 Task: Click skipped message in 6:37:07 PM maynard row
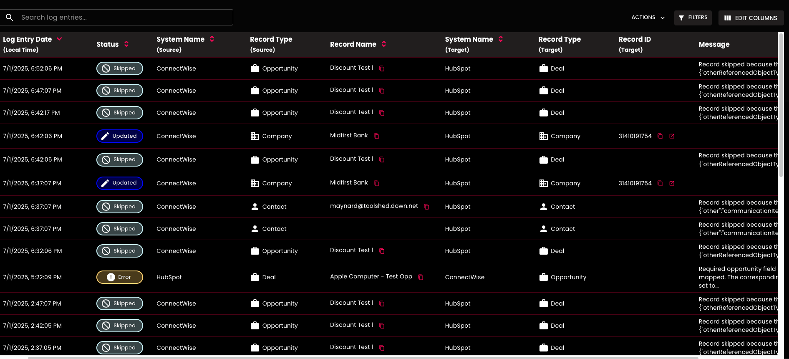point(738,207)
